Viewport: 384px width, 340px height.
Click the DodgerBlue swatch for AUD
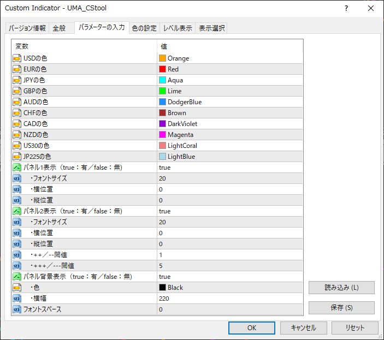[162, 102]
